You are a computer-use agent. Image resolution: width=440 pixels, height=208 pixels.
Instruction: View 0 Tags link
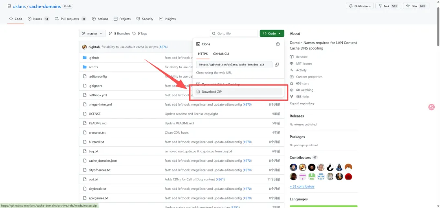[140, 33]
